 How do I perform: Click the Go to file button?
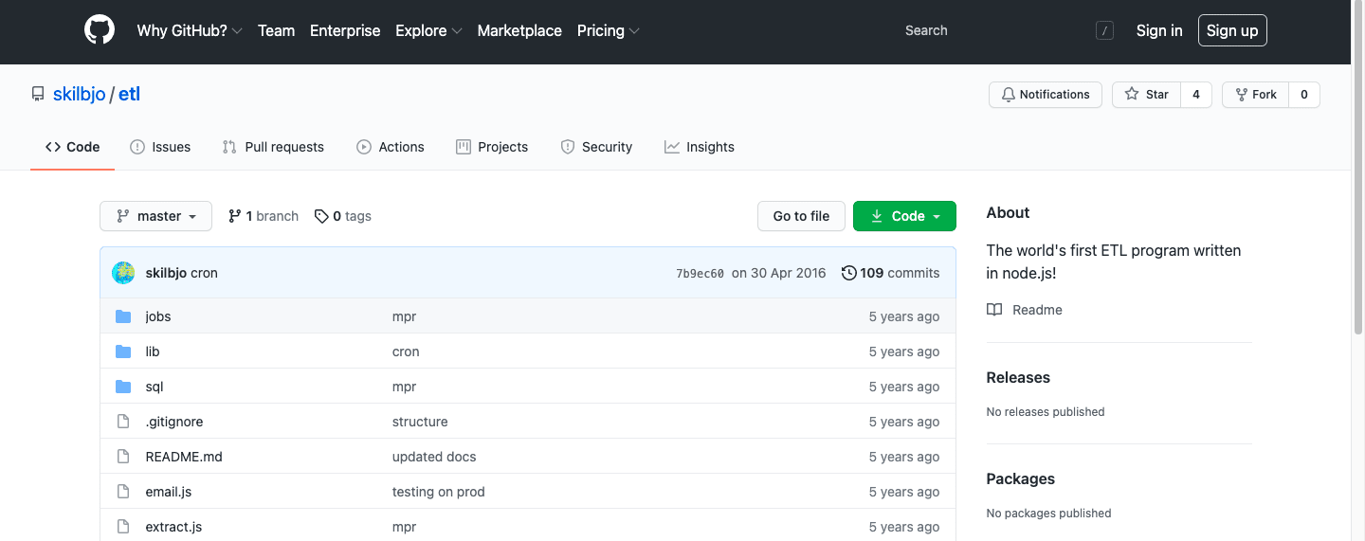pos(801,216)
